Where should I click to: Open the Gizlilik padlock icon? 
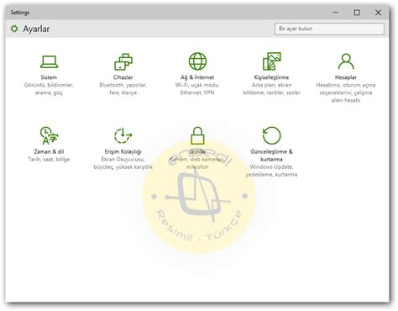(197, 135)
